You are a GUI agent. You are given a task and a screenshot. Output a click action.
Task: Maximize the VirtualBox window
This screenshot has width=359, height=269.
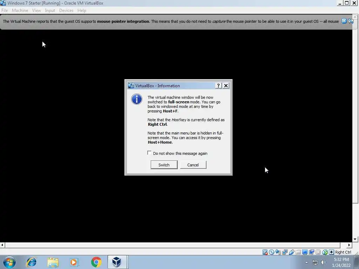347,3
